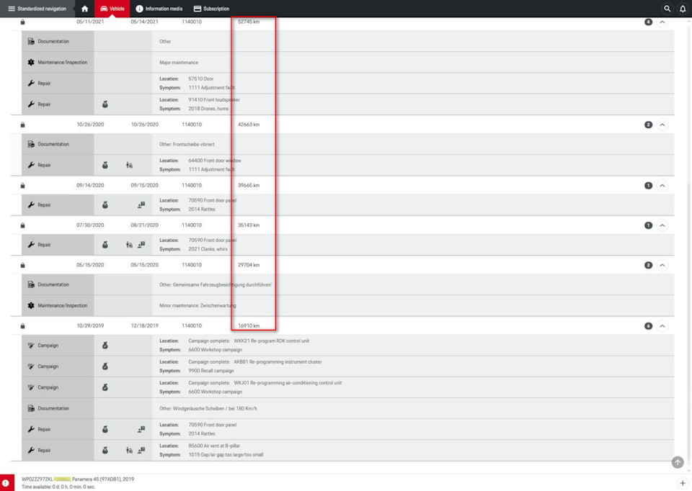Image resolution: width=692 pixels, height=491 pixels.
Task: Click mileage value 52745 km
Action: (249, 22)
